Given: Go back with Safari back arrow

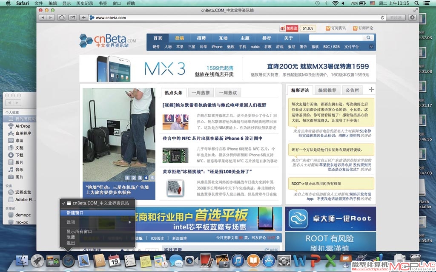Looking at the screenshot, I should (43, 17).
